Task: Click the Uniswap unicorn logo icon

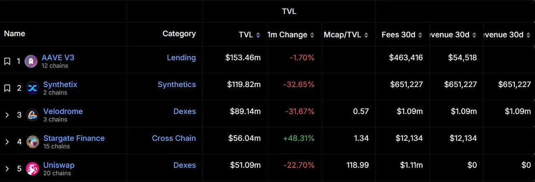Action: (x=32, y=169)
